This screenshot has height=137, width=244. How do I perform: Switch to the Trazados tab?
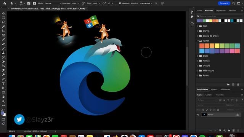220,95
